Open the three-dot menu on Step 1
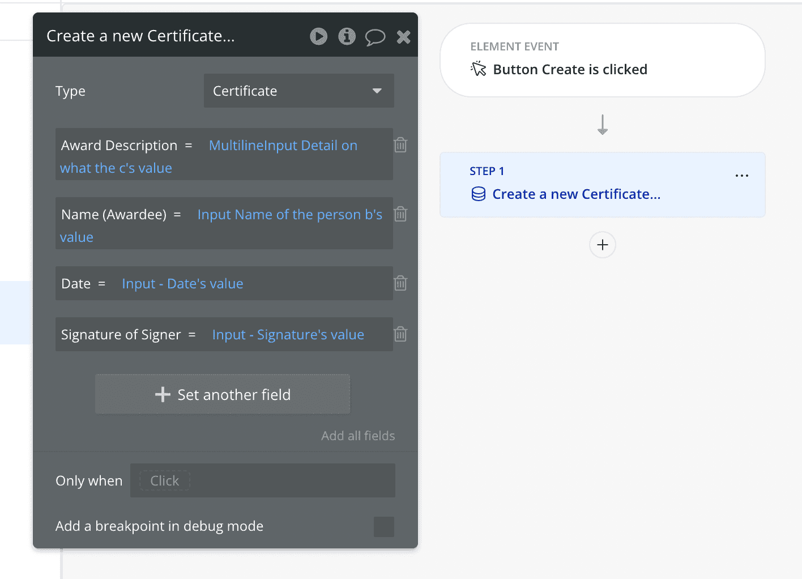The height and width of the screenshot is (579, 802). 741,176
